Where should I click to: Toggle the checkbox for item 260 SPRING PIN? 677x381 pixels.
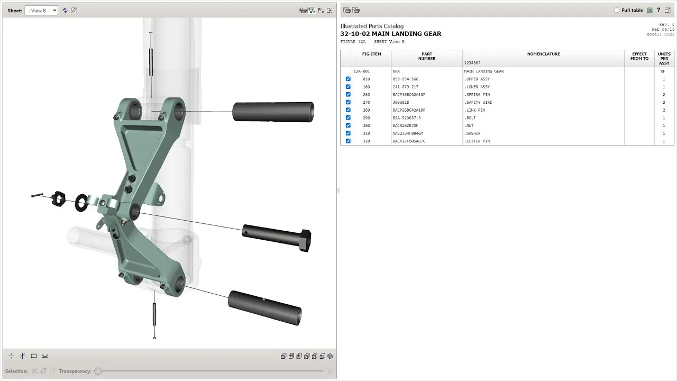[x=348, y=95]
